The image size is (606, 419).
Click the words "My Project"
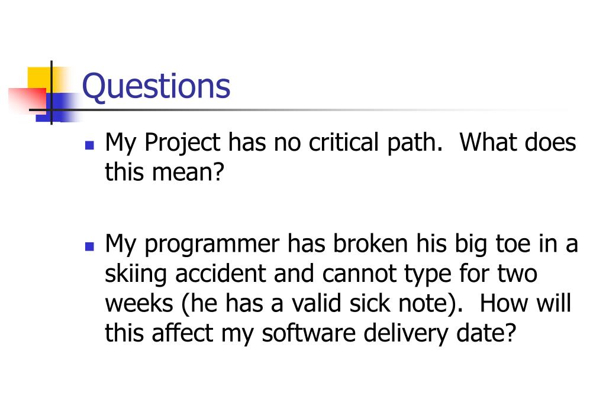point(163,143)
